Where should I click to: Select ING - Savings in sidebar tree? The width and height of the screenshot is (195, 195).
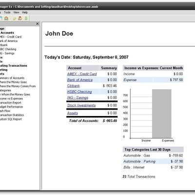click(x=7, y=53)
